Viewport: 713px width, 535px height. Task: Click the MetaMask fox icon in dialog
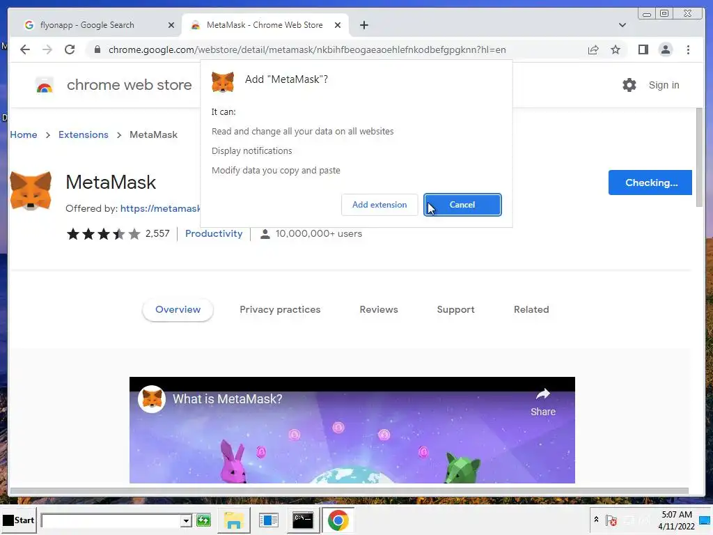[x=223, y=82]
